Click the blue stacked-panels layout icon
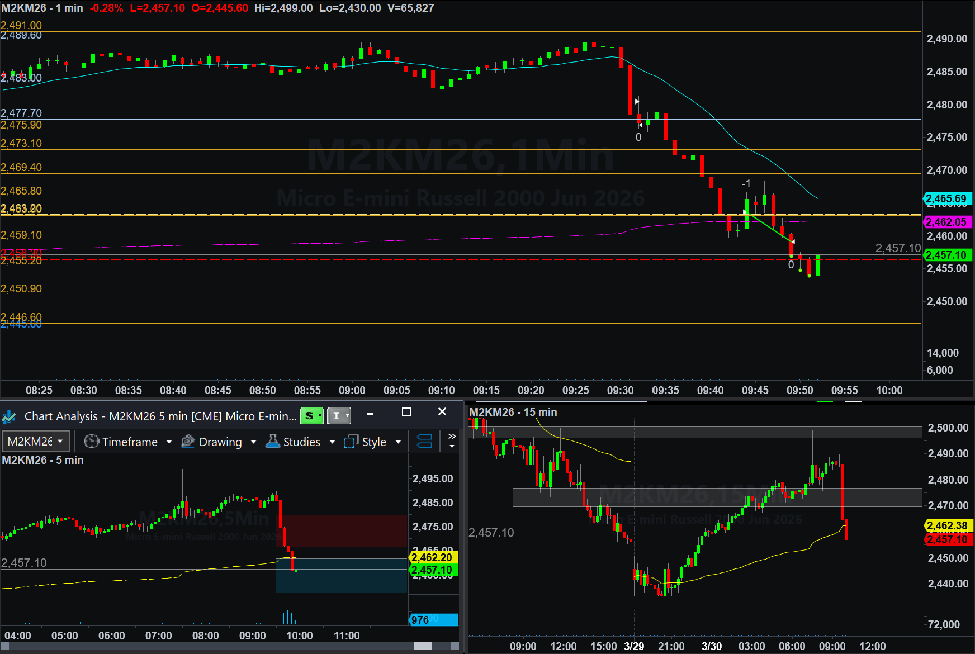Viewport: 975px width, 654px height. point(425,442)
